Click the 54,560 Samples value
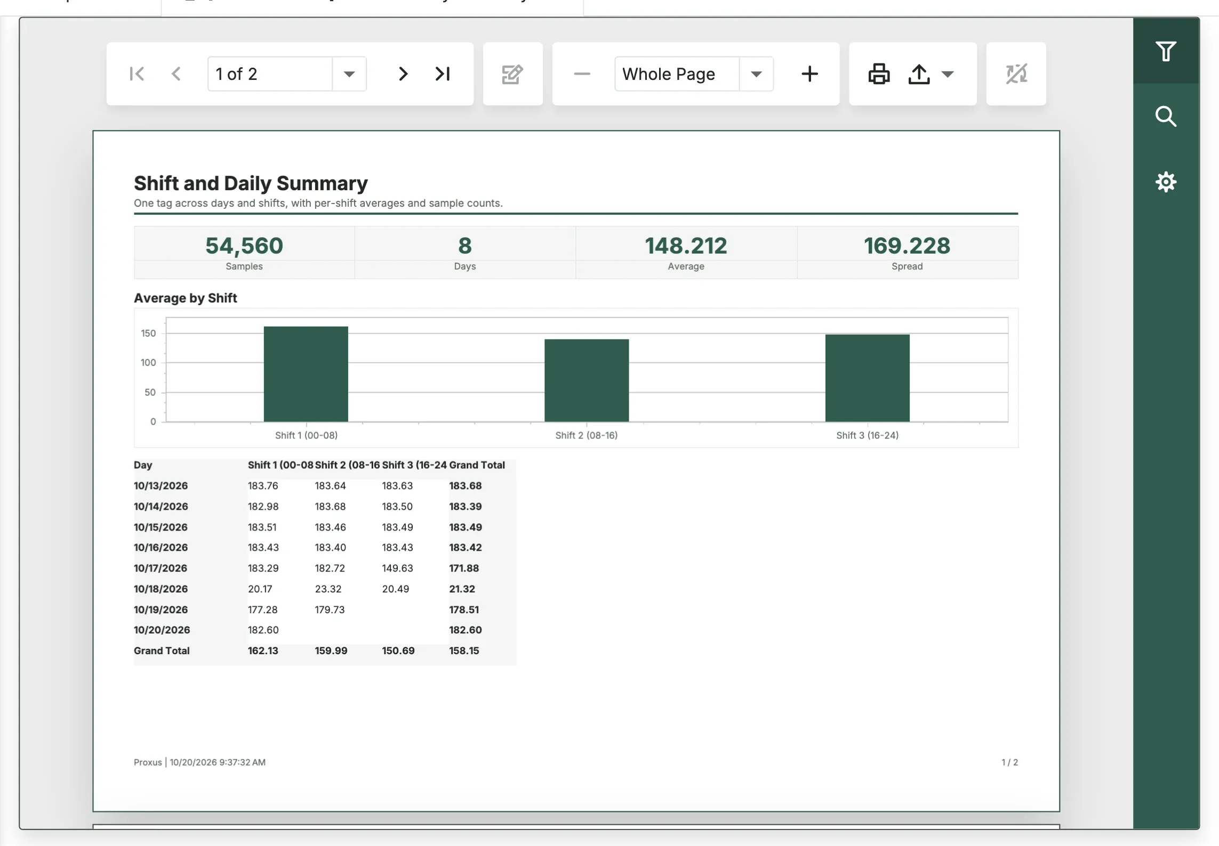1219x846 pixels. [x=244, y=246]
